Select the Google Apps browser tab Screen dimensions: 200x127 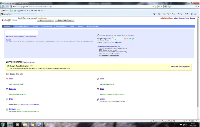point(18,14)
